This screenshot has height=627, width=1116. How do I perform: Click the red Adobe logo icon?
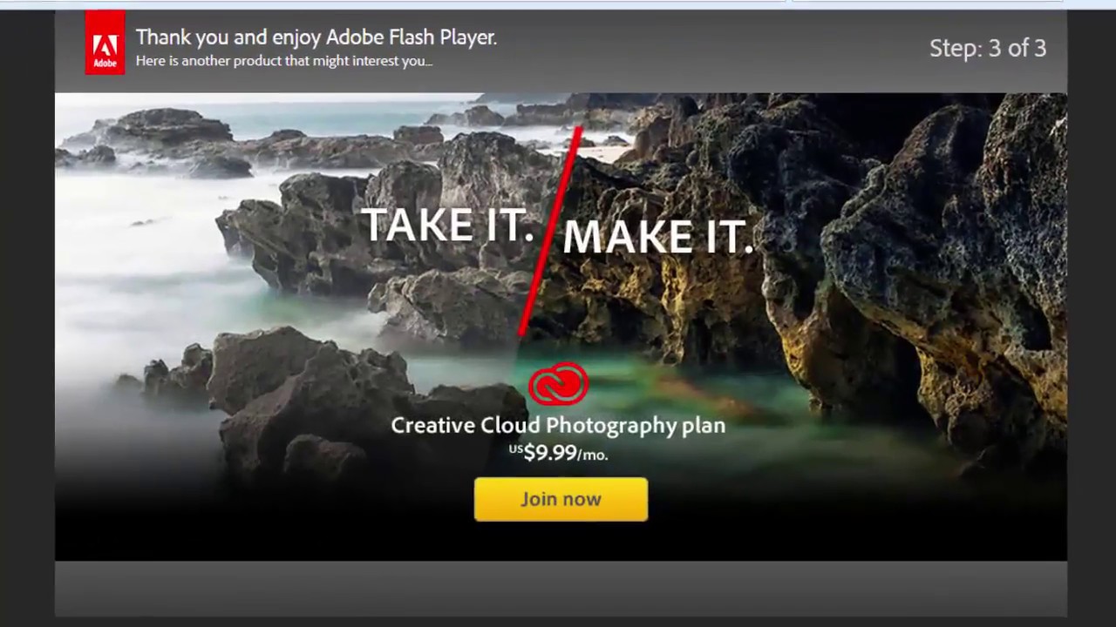tap(105, 43)
